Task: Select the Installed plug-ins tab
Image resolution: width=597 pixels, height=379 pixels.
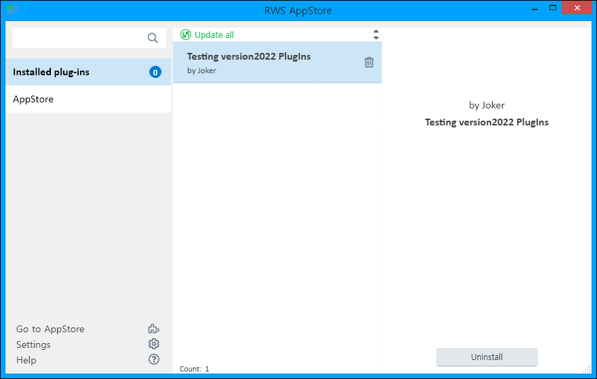Action: (x=88, y=72)
